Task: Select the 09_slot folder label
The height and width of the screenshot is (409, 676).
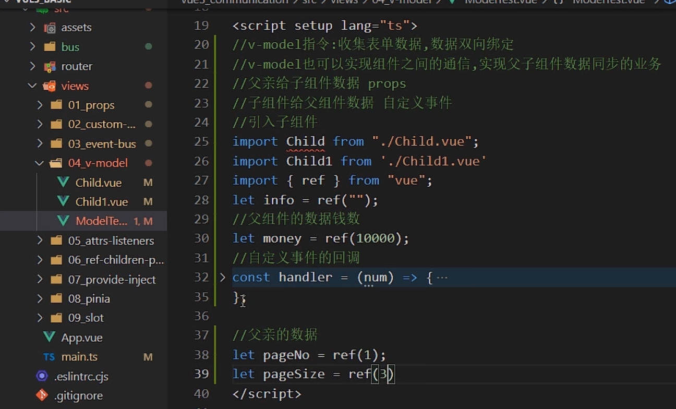Action: click(86, 318)
